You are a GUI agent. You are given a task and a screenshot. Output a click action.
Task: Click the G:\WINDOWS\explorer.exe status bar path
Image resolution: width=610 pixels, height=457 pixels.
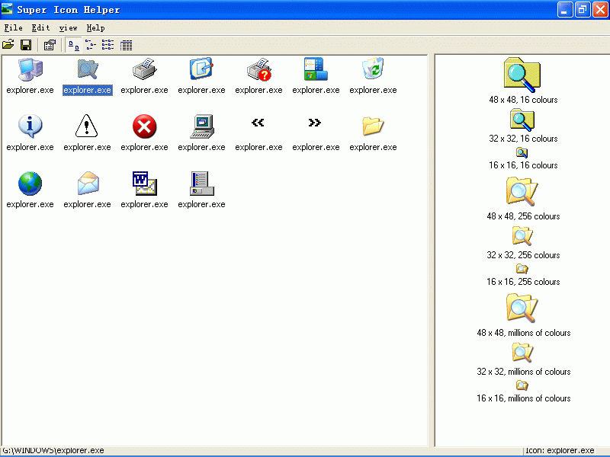tap(53, 450)
